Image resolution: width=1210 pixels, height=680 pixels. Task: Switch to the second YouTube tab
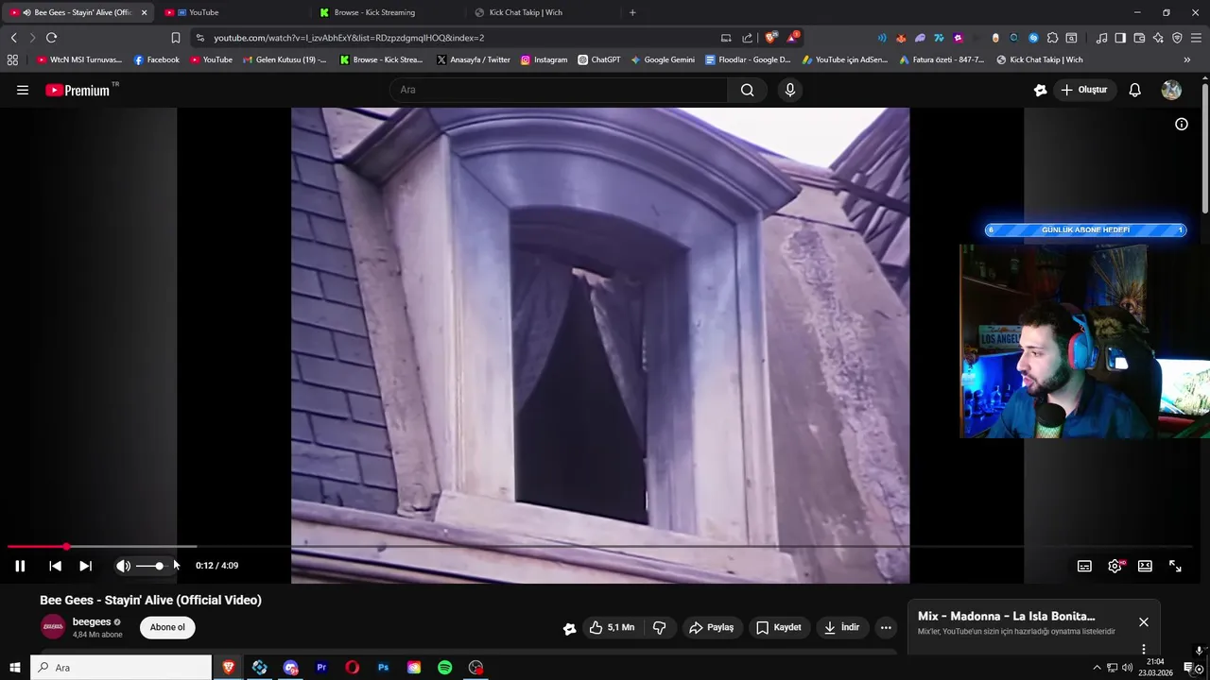click(232, 12)
